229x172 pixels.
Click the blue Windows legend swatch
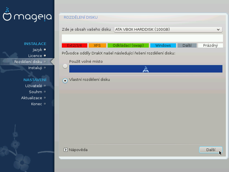click(x=163, y=46)
